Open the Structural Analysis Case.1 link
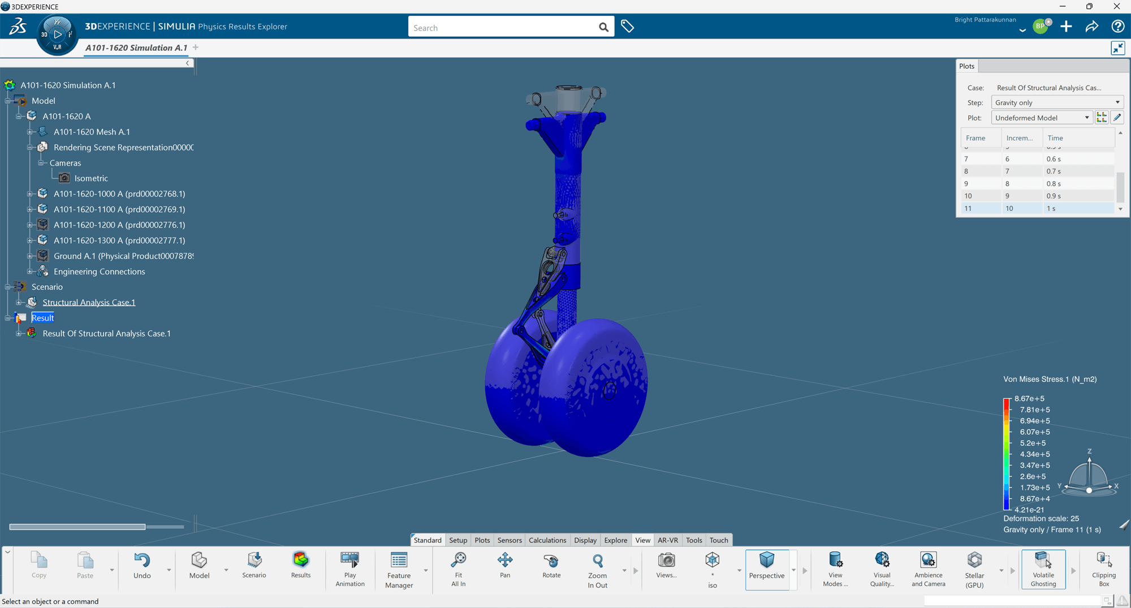Viewport: 1131px width, 608px height. click(x=89, y=303)
